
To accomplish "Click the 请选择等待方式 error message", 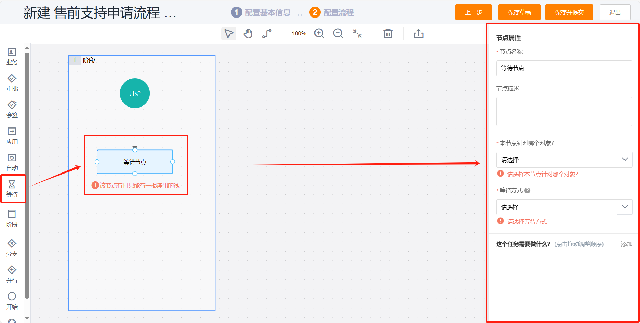I will pos(527,222).
